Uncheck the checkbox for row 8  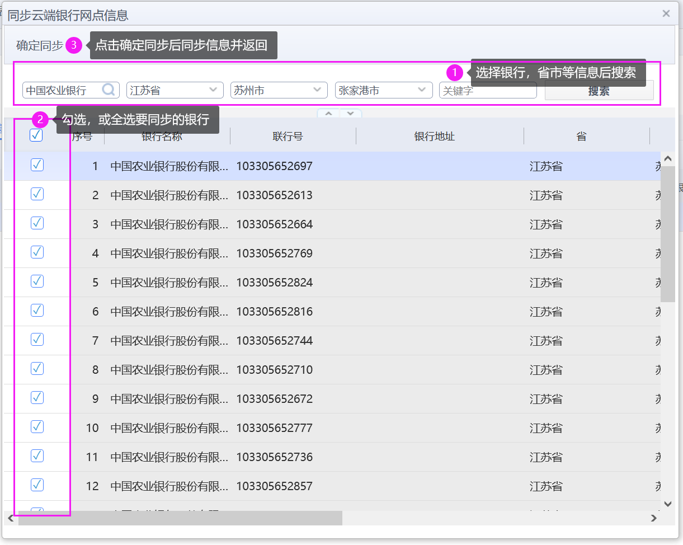[x=37, y=368]
